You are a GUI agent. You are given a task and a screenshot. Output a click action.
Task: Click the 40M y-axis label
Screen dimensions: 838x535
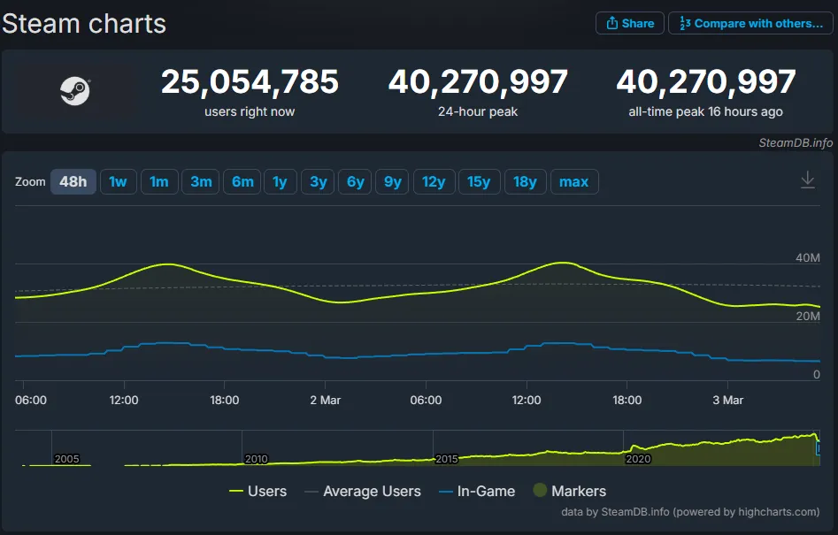(x=808, y=257)
